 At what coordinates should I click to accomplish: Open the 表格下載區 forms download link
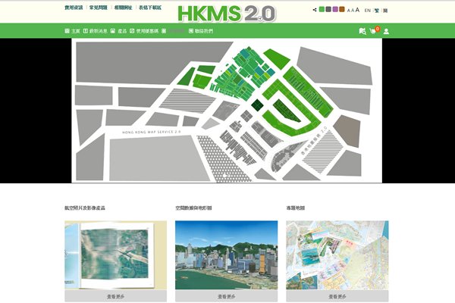tap(150, 8)
